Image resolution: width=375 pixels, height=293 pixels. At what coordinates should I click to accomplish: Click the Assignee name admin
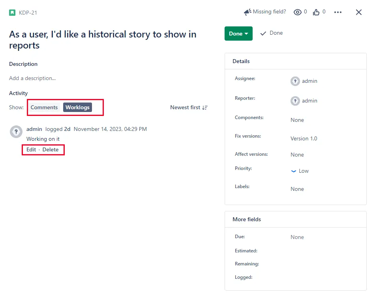pyautogui.click(x=310, y=81)
